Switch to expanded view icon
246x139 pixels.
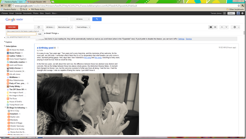coord(211,27)
